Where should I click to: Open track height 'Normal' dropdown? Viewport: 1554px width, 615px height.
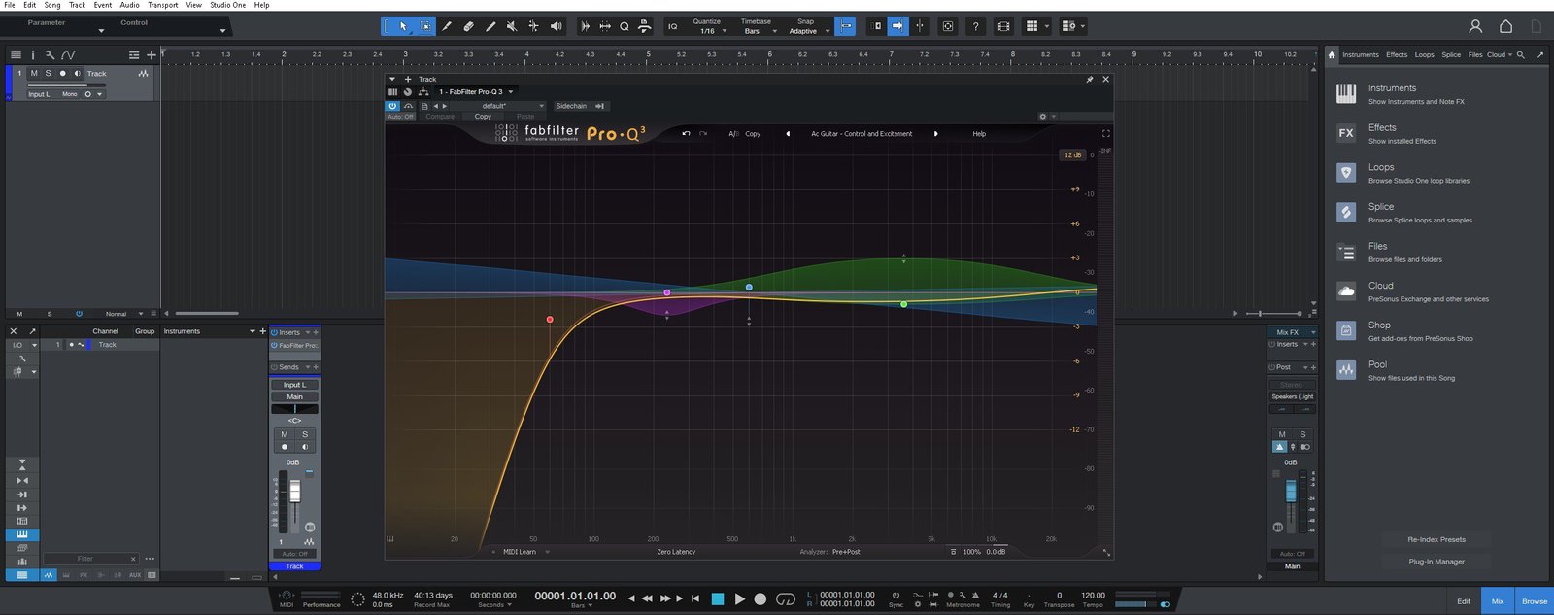[x=121, y=314]
